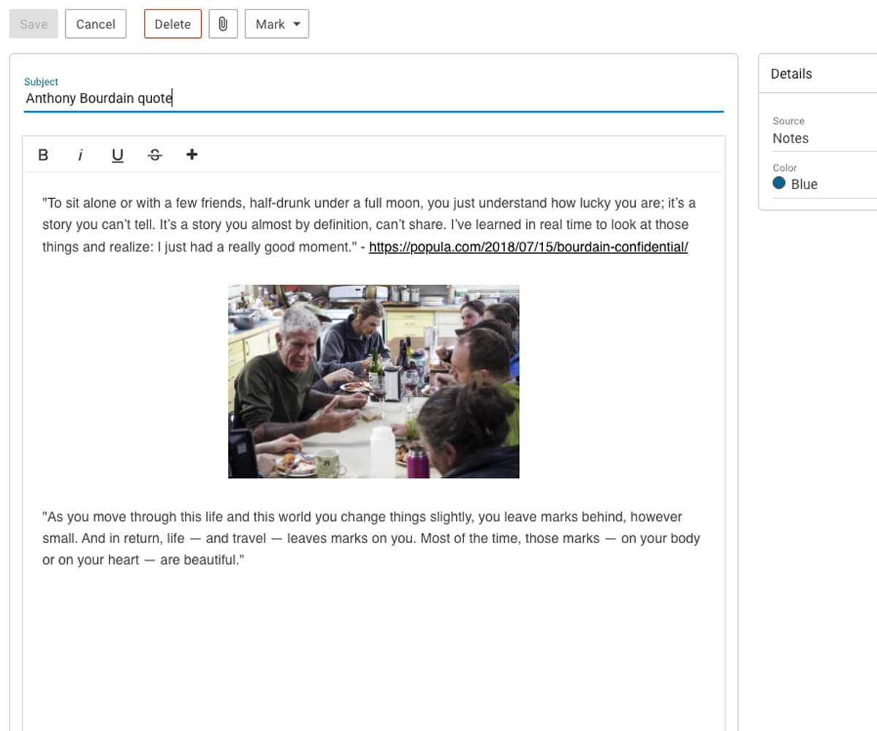Toggle bold formatting in the editor toolbar
Viewport: 877px width, 731px height.
(x=43, y=155)
